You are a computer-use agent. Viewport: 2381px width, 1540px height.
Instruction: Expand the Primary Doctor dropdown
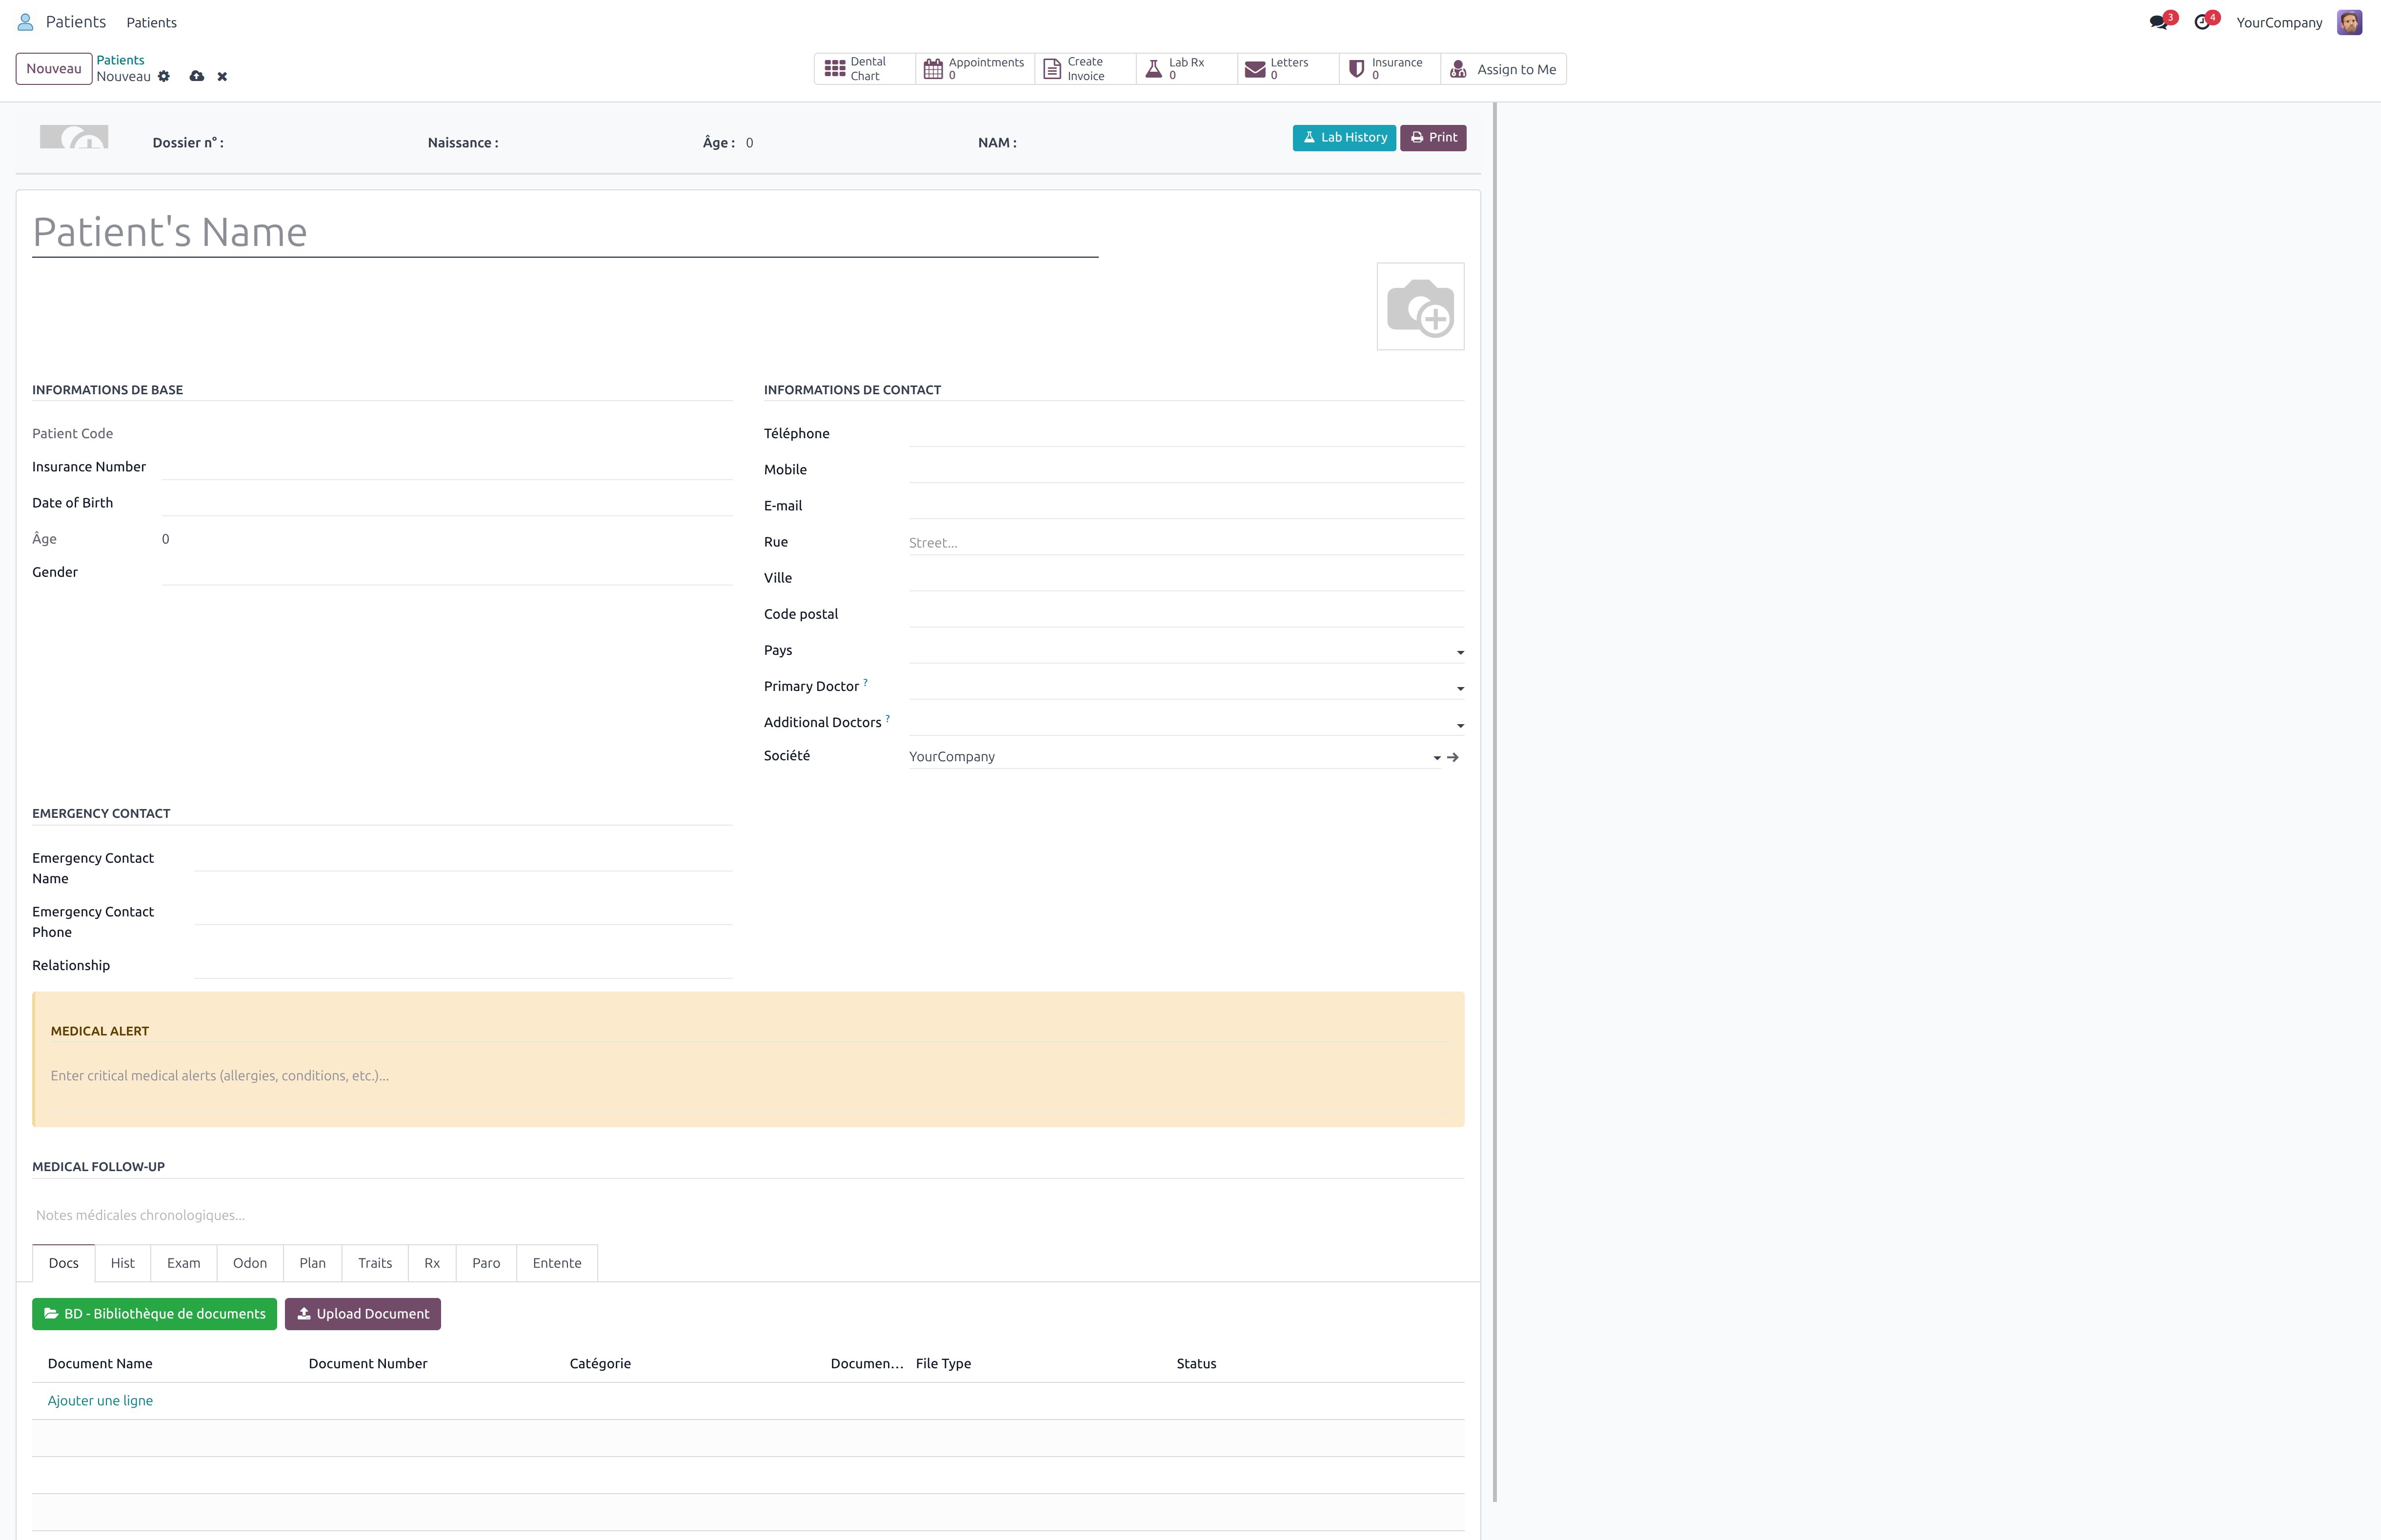pyautogui.click(x=1459, y=689)
